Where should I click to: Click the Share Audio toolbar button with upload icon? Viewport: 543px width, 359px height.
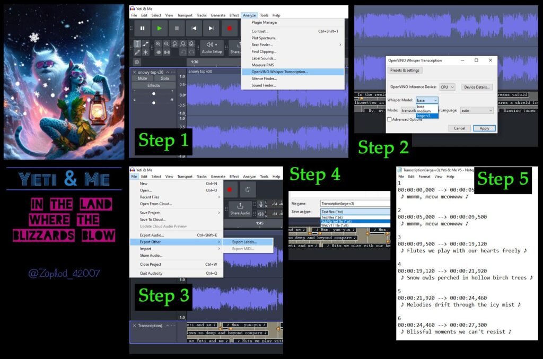click(240, 209)
